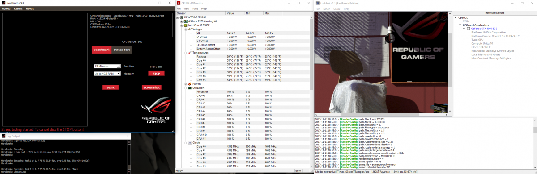Open the Memory dropdown showing Up to 4GB RAM
537x174 pixels.
[x=107, y=73]
